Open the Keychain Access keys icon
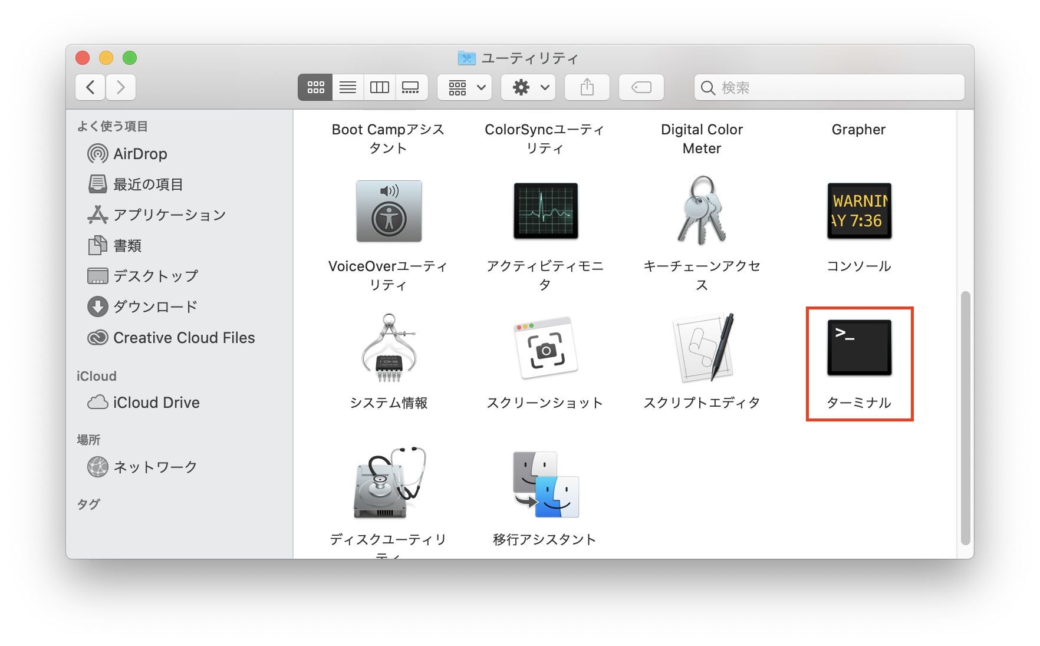 [702, 210]
